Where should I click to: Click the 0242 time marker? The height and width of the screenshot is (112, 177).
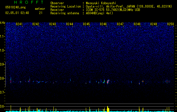[x=36, y=24]
